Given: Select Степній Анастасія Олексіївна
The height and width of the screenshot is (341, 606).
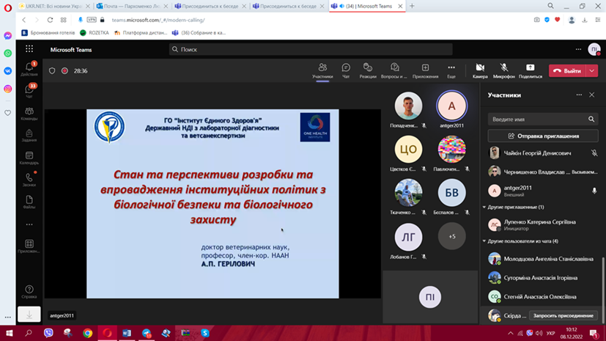Looking at the screenshot, I should pyautogui.click(x=543, y=296).
